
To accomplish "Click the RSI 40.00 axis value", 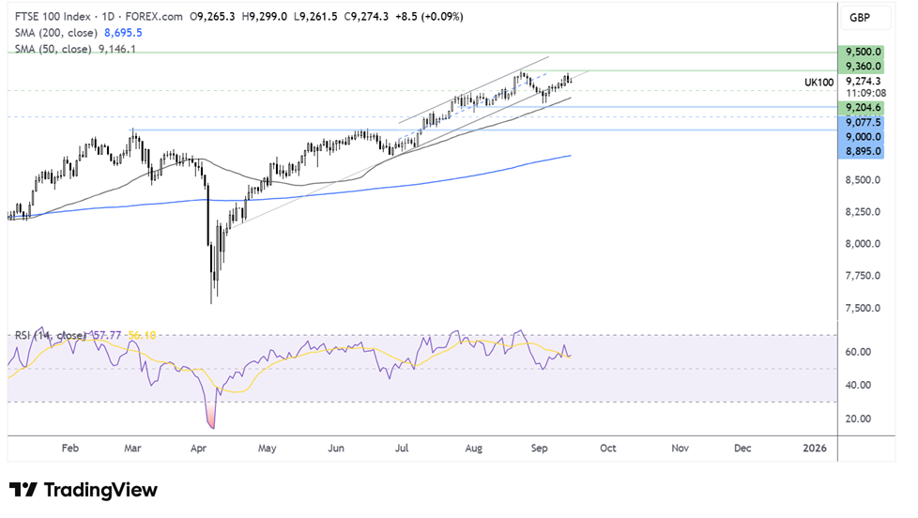I will point(858,385).
